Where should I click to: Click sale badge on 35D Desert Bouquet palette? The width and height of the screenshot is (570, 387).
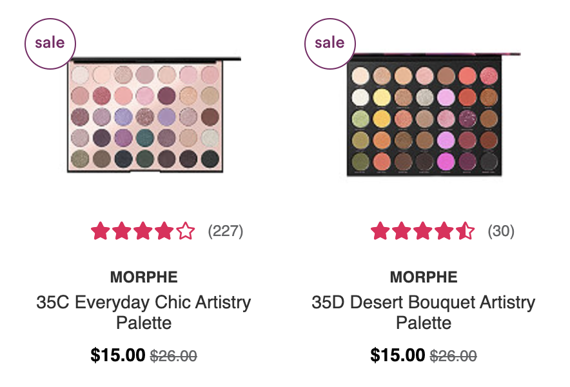[330, 44]
